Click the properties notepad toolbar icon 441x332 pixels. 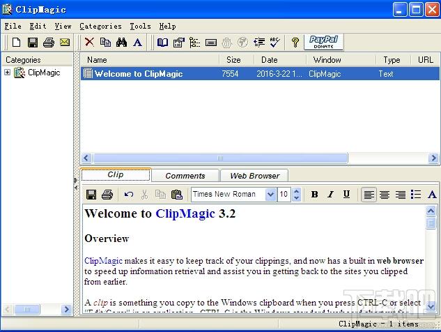click(179, 43)
